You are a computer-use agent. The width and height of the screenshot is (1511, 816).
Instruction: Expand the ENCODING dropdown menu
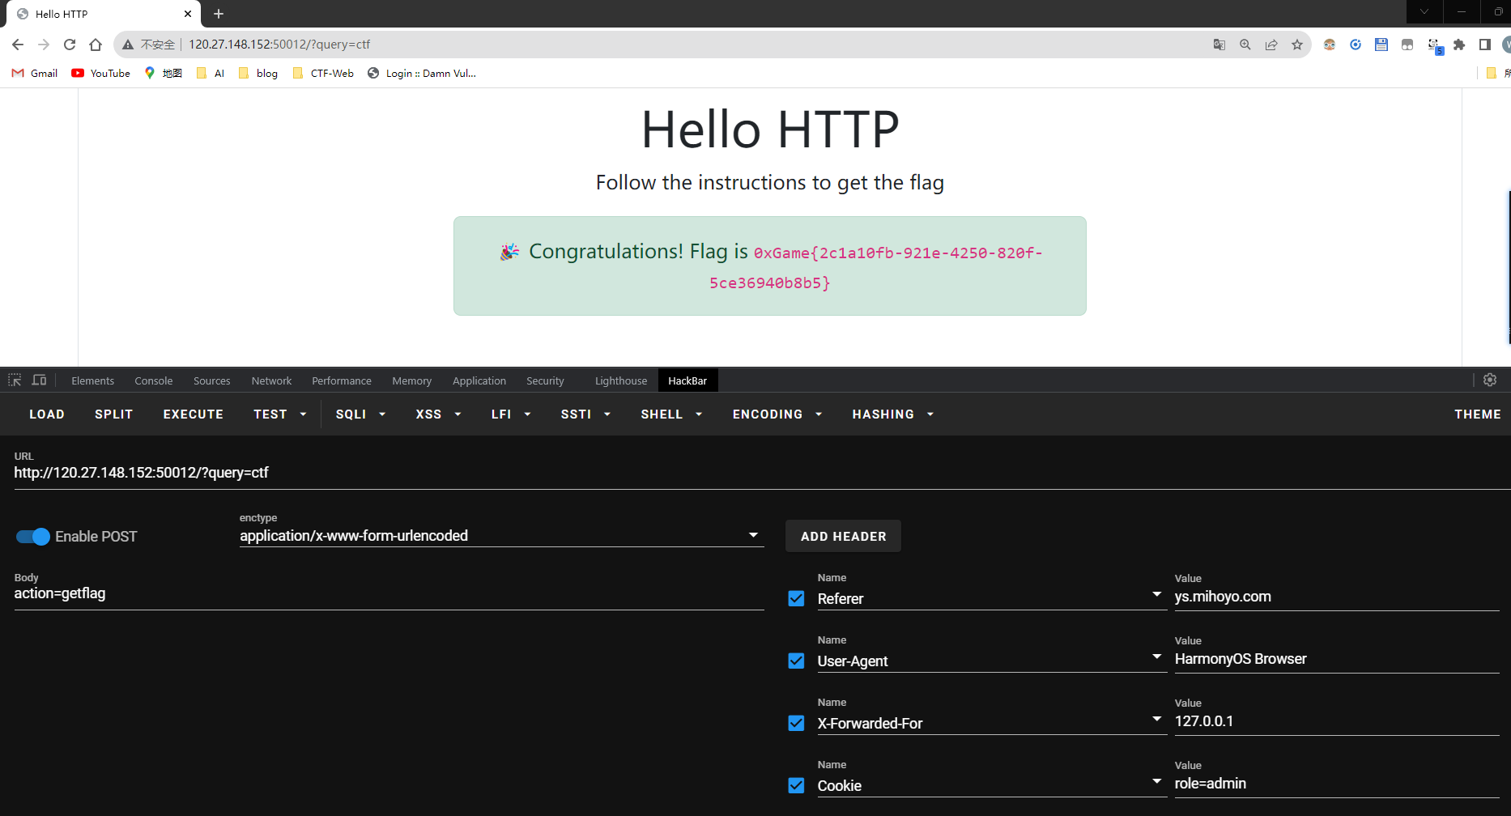[x=777, y=414]
